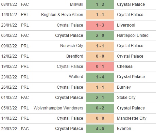156x133 pixels.
Task: Select Wolverhampton Wanderers team link
Action: [58, 108]
